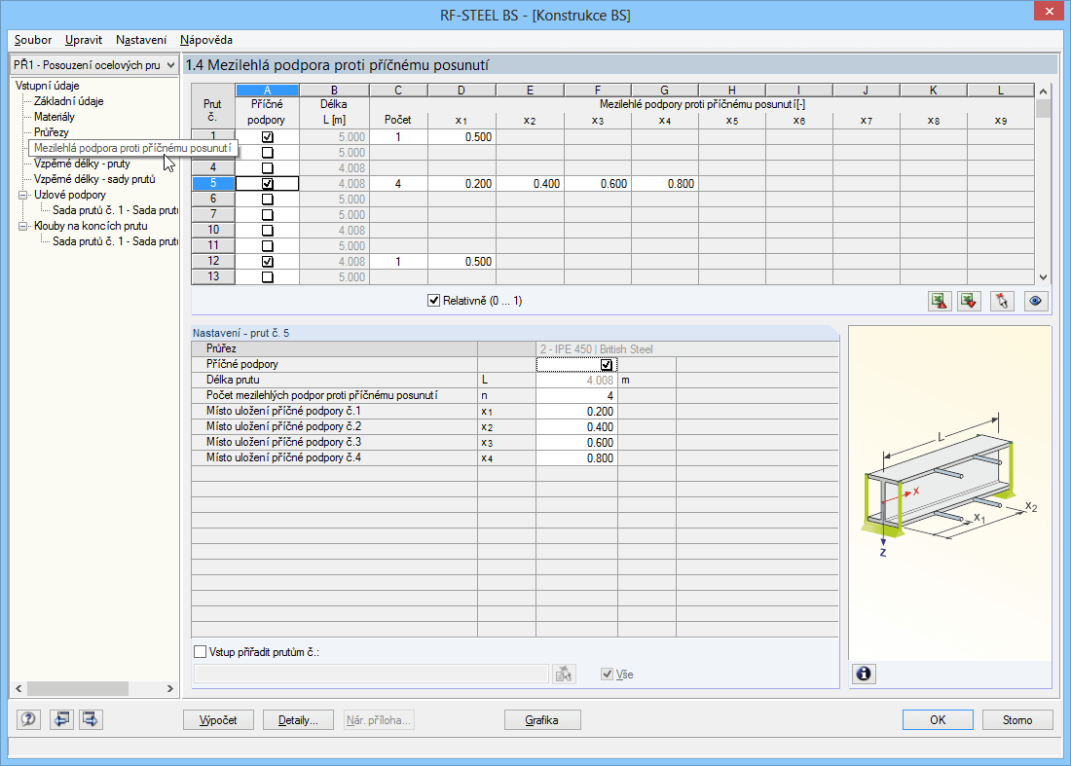Click x1 value 0.200 in settings panel
1071x766 pixels.
click(576, 412)
